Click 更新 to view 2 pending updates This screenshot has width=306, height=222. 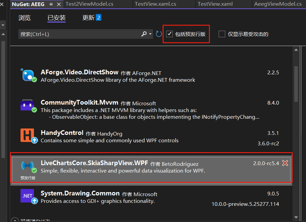(88, 18)
